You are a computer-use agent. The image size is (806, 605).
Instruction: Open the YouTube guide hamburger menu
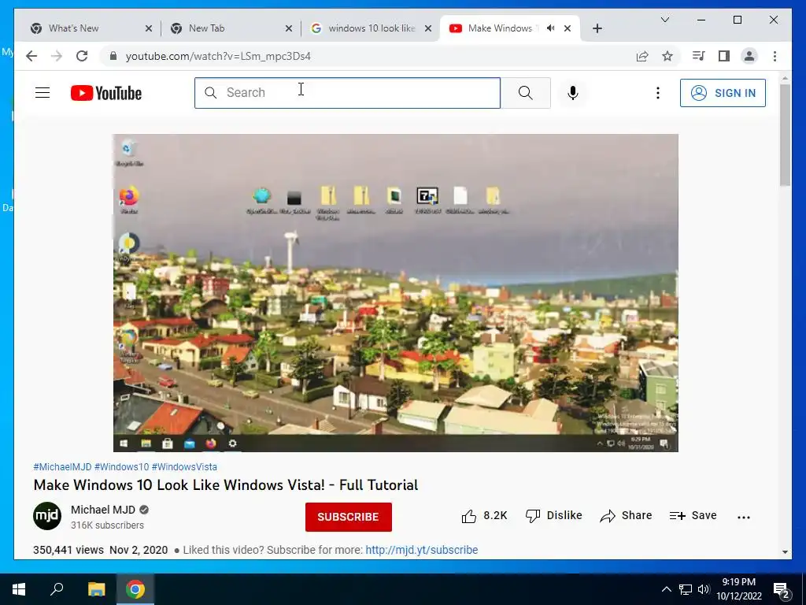point(43,93)
